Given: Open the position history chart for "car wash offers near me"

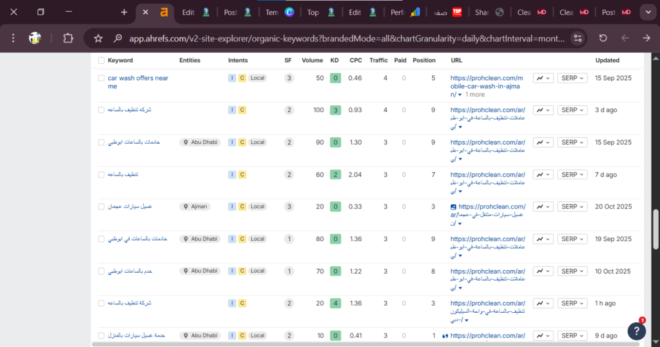Looking at the screenshot, I should (543, 78).
